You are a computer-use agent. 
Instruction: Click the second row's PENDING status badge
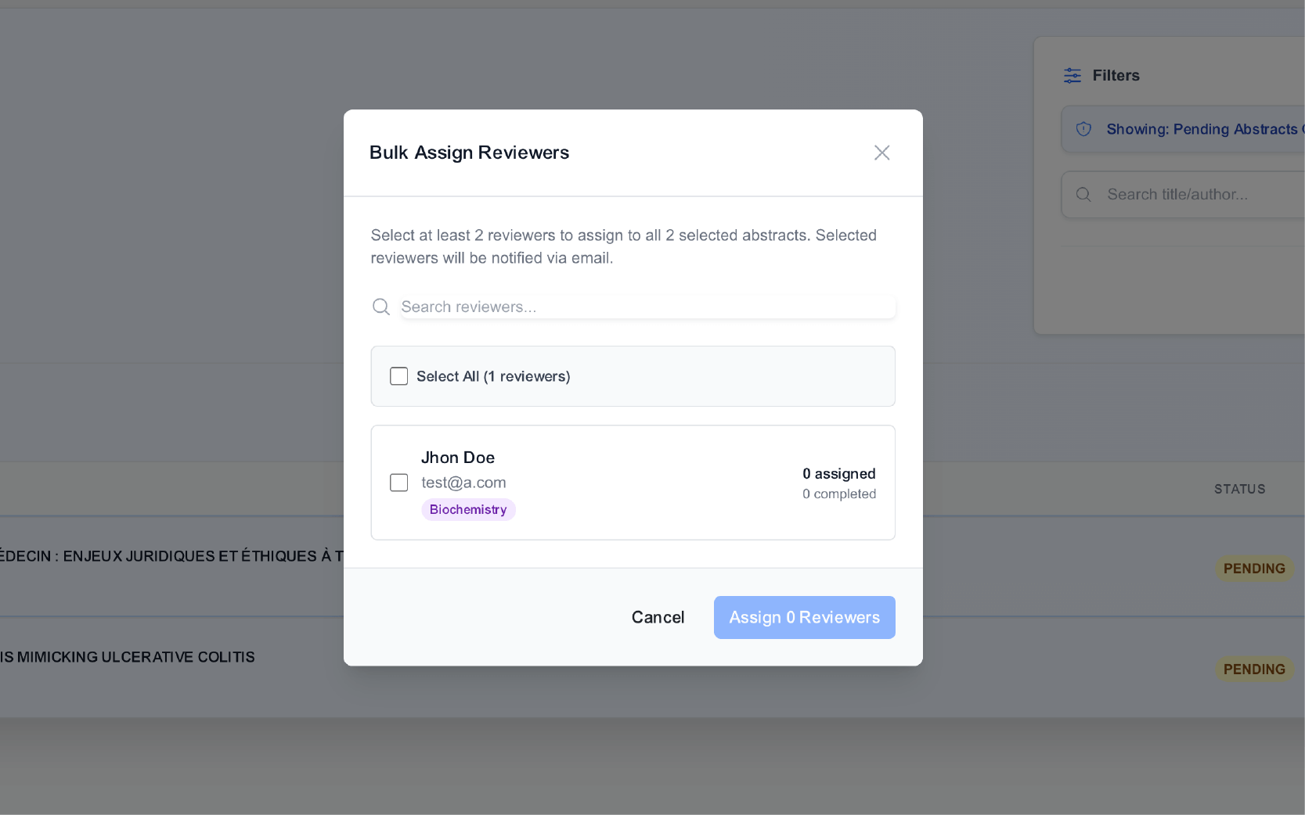(x=1253, y=670)
